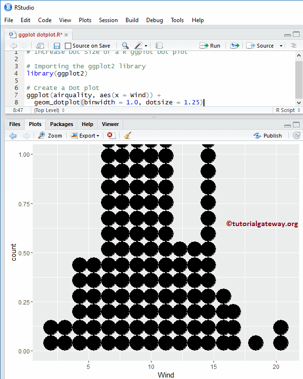Switch to the Packages tab

pos(62,124)
